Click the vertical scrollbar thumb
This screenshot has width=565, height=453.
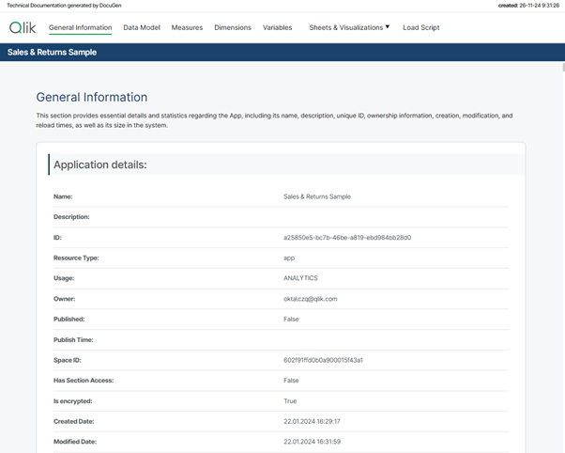tap(563, 67)
